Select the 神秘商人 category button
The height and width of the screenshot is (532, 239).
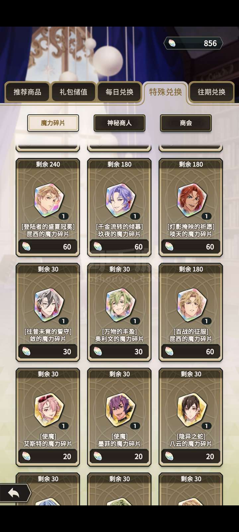(x=119, y=123)
